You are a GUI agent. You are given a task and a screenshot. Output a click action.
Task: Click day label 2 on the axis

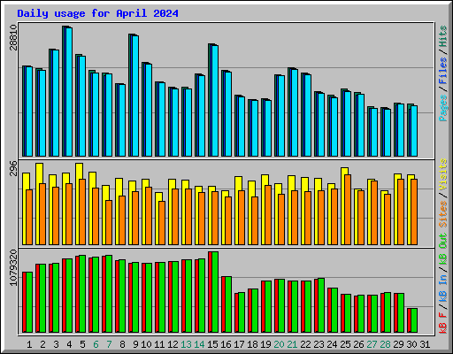(x=42, y=344)
